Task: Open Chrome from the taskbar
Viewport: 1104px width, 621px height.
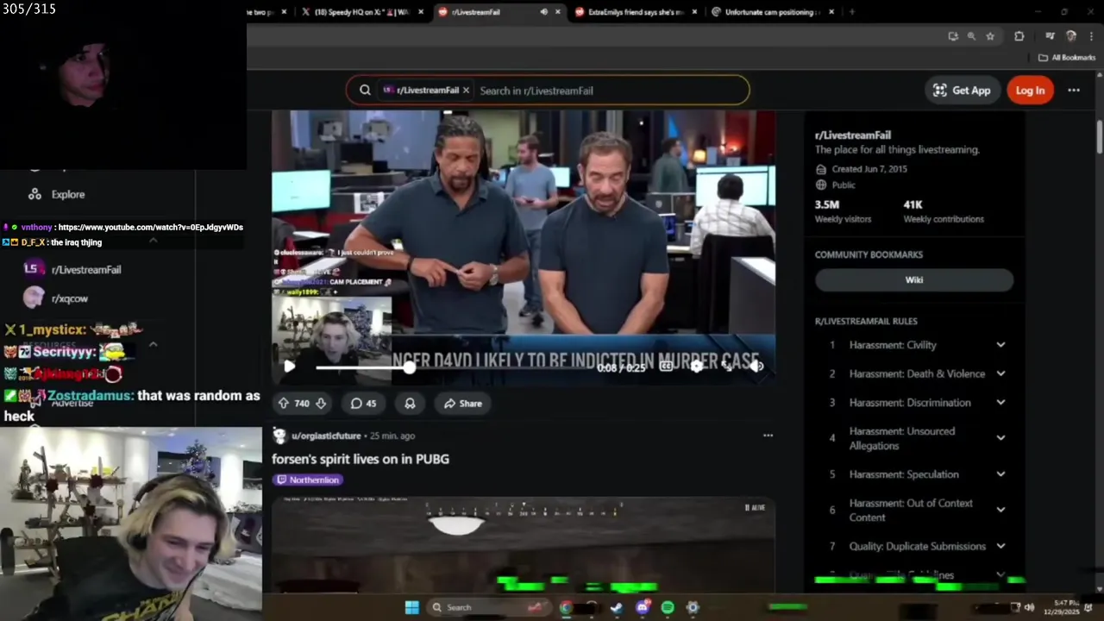Action: click(566, 607)
